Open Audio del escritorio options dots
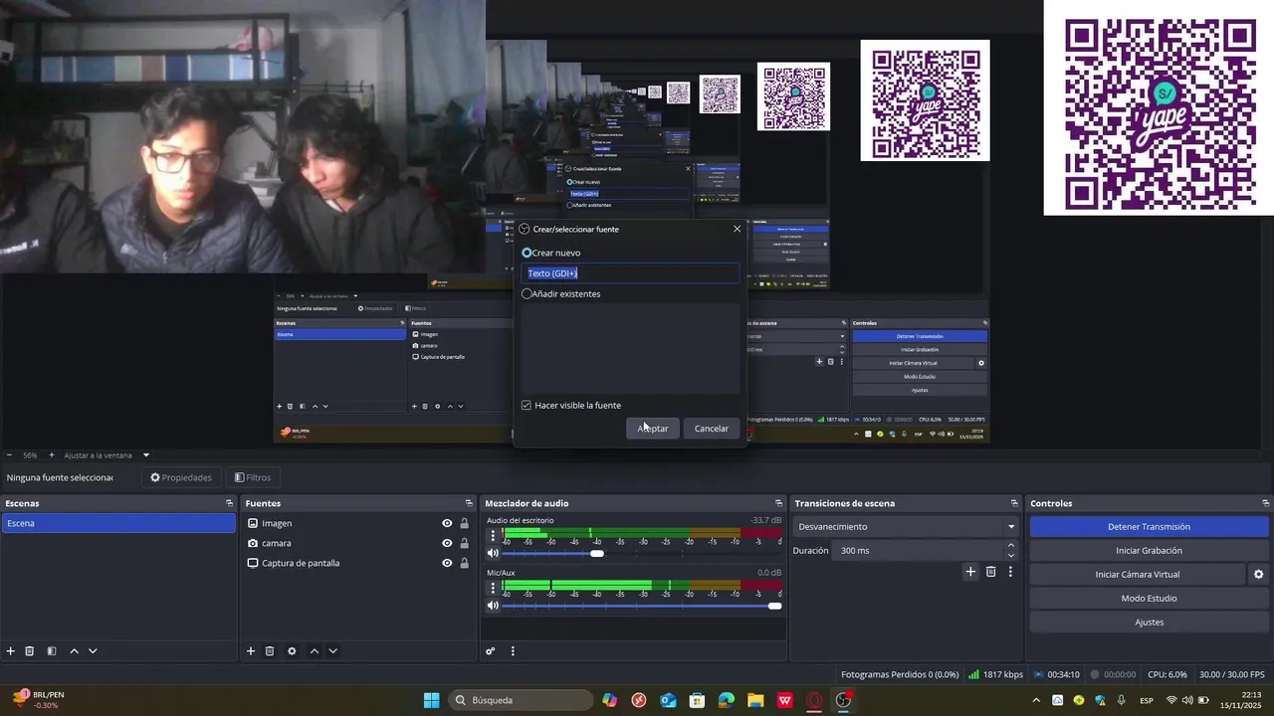Image resolution: width=1274 pixels, height=716 pixels. pos(493,536)
